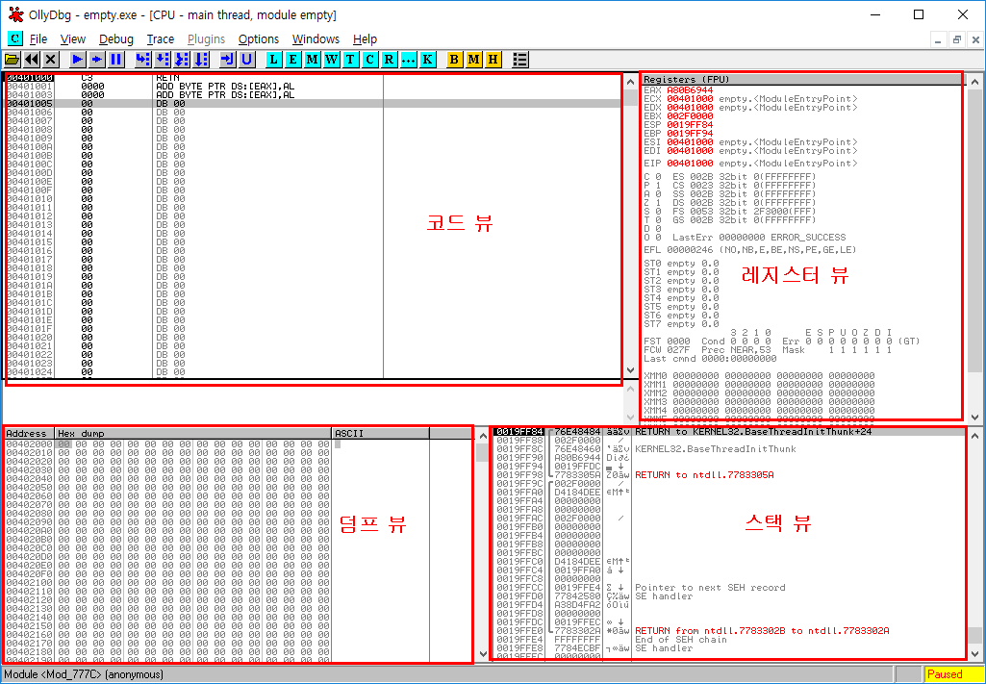This screenshot has height=684, width=986.
Task: Select the ESP register value 0019FF84
Action: (x=690, y=125)
